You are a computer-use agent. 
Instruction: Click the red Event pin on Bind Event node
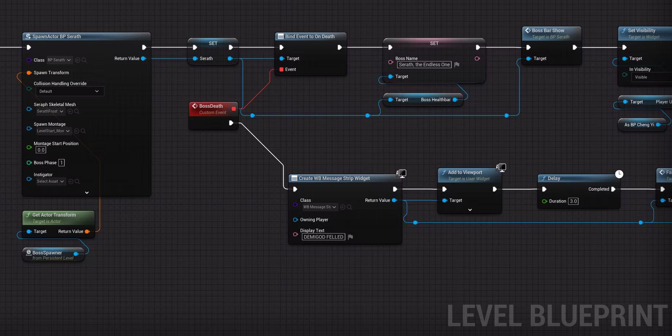(x=281, y=69)
